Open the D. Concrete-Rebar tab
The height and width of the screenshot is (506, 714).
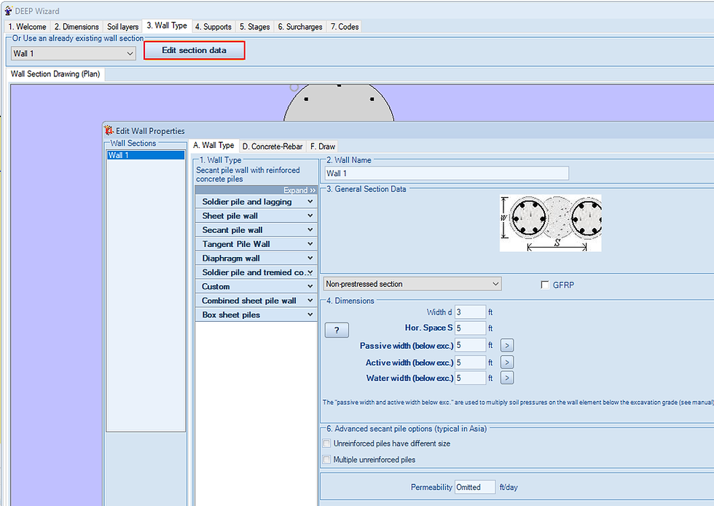[272, 146]
